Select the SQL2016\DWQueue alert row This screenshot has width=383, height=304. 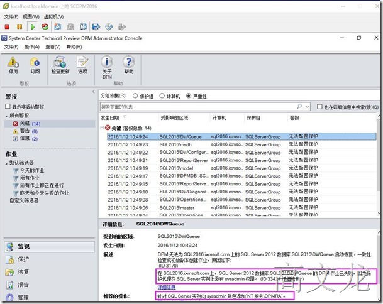coord(241,136)
